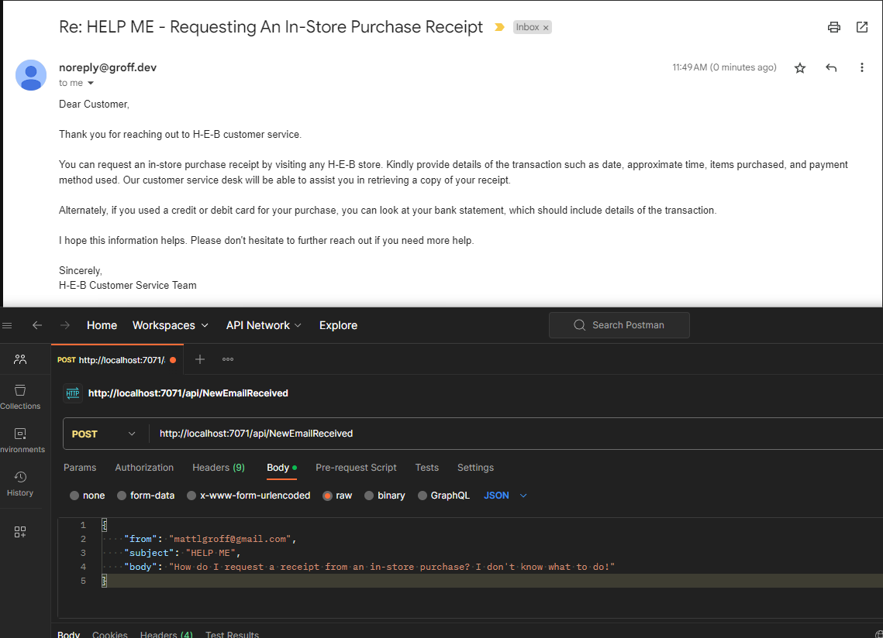Click the "body" line in JSON editor
The height and width of the screenshot is (638, 883).
tap(370, 567)
